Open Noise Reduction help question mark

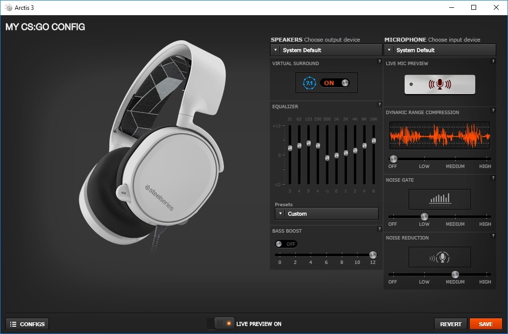[x=493, y=236]
